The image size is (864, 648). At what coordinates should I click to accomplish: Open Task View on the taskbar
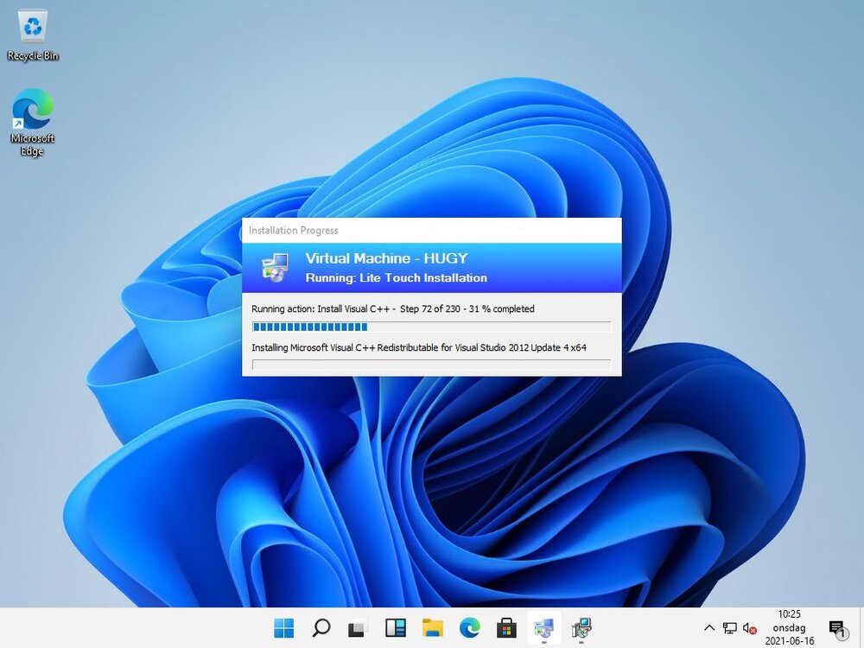358,627
